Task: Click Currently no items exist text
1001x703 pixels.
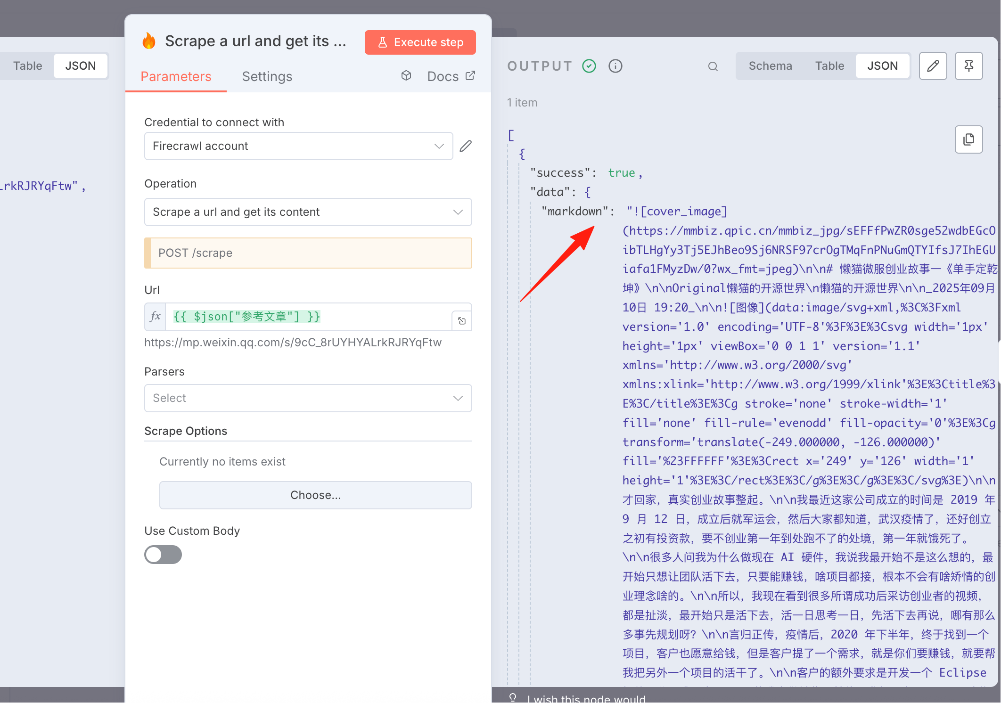Action: click(222, 462)
